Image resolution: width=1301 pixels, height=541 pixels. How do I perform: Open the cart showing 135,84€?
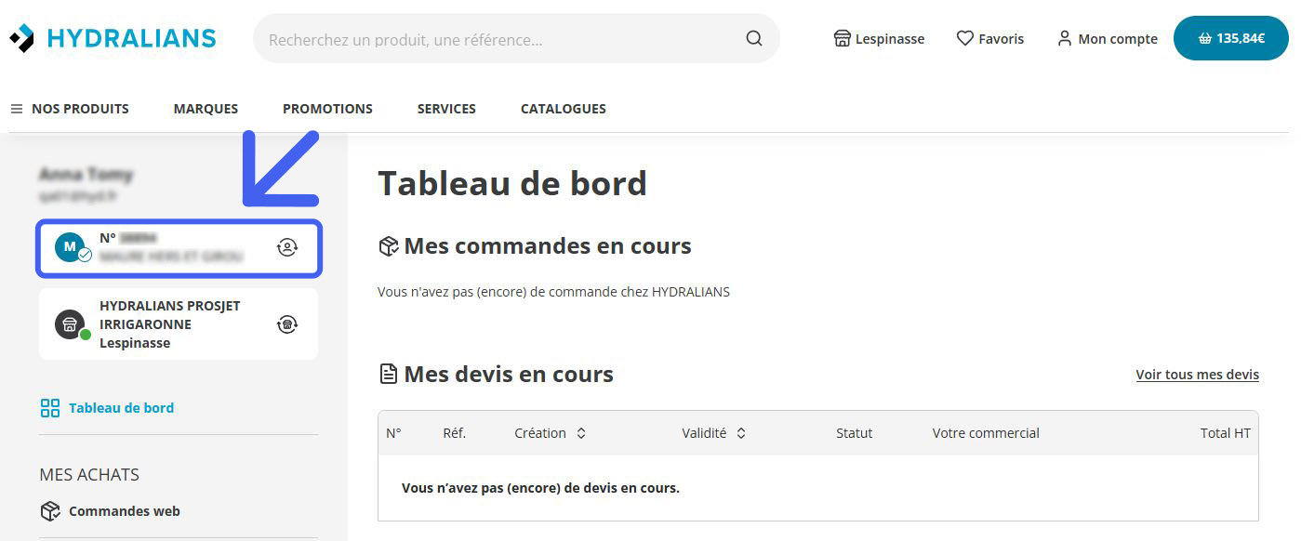tap(1230, 38)
